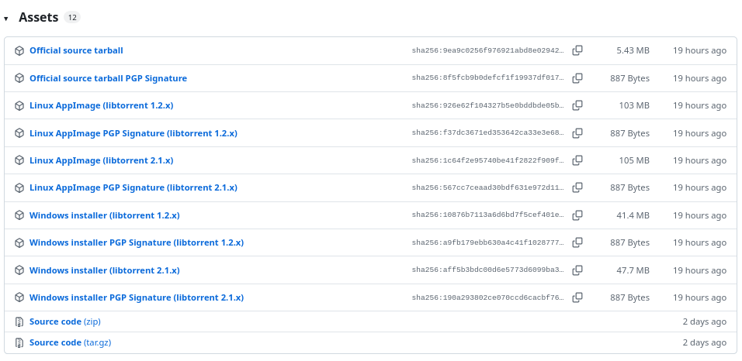Click package icon beside Windows installer (libtorrent 2.1.x)
This screenshot has height=361, width=742.
click(19, 270)
